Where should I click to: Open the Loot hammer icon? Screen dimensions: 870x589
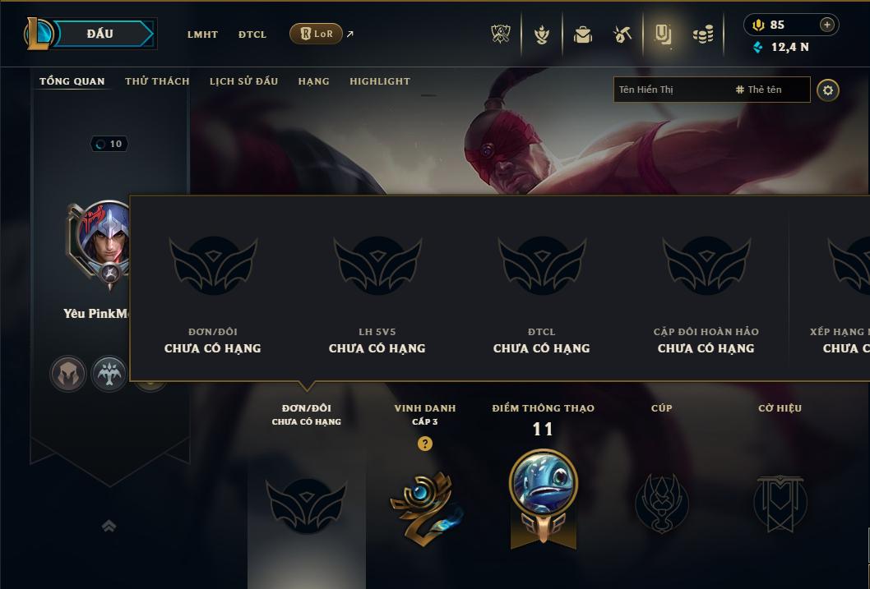tap(622, 35)
